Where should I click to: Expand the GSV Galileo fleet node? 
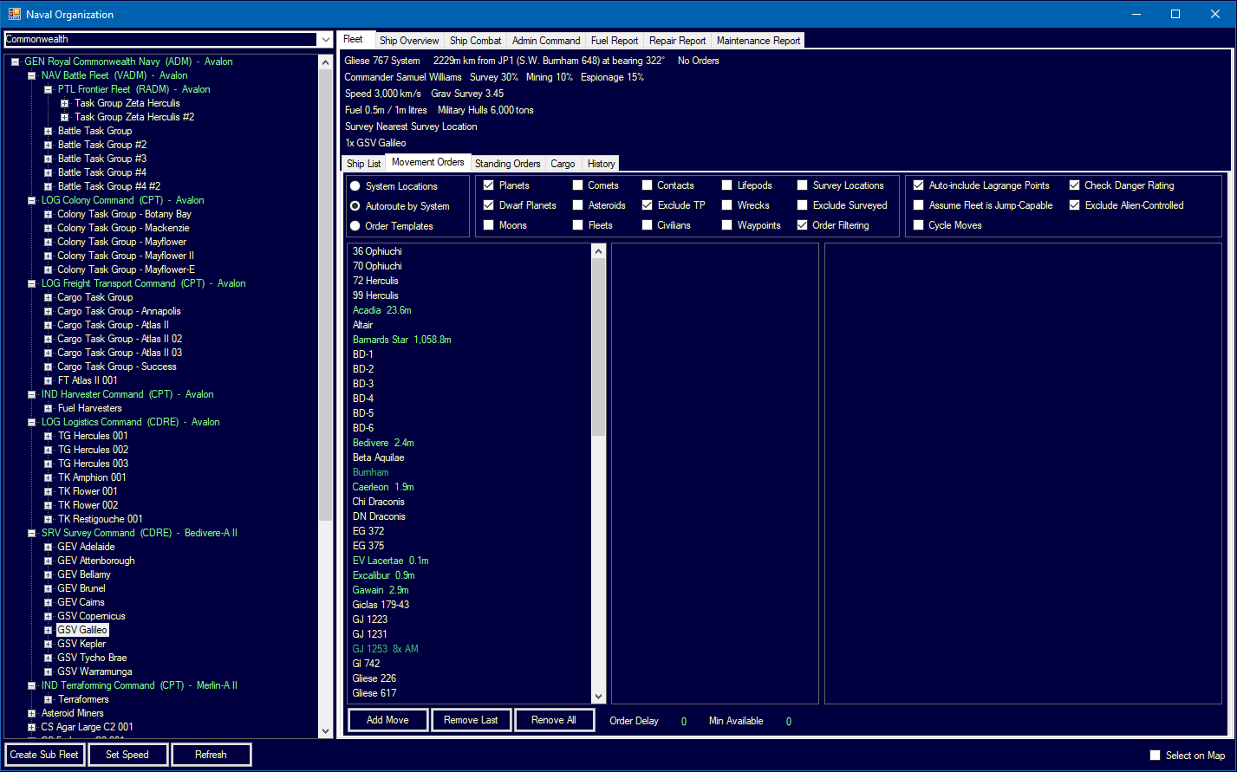click(x=49, y=631)
